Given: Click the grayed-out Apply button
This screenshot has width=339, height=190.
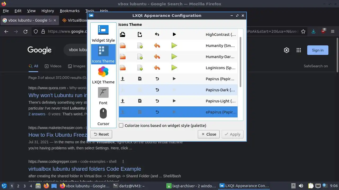Looking at the screenshot, I should point(233,134).
